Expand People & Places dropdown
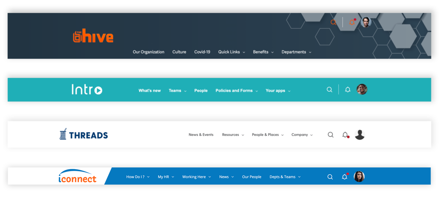439x200 pixels. tap(268, 135)
